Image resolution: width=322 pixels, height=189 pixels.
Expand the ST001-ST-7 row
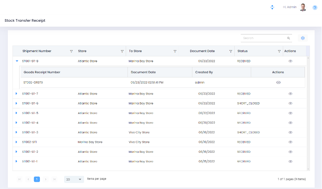point(16,94)
